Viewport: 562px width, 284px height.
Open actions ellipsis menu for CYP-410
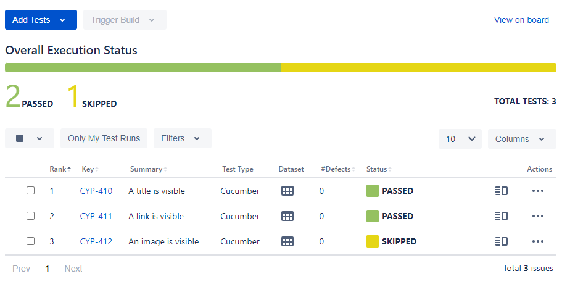click(538, 191)
